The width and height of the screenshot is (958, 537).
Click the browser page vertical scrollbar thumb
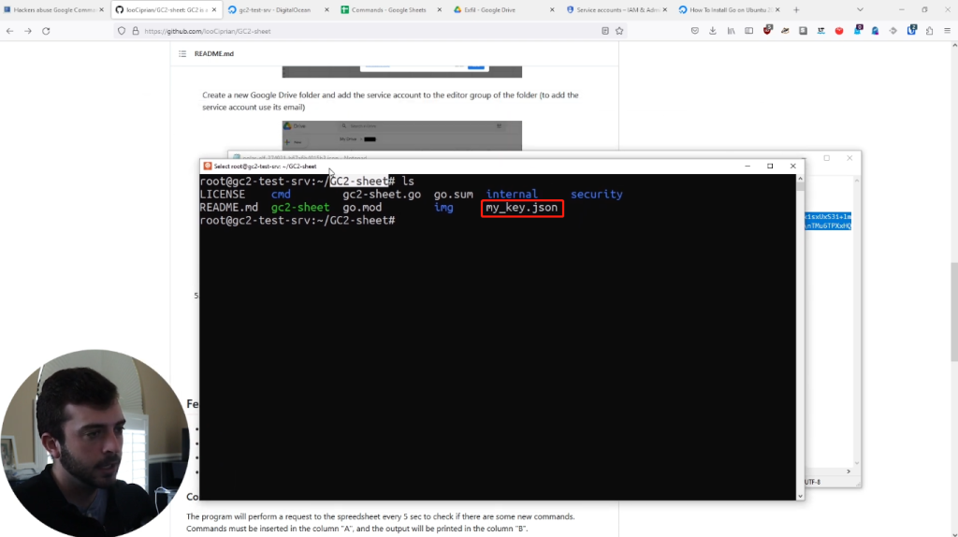coord(953,312)
